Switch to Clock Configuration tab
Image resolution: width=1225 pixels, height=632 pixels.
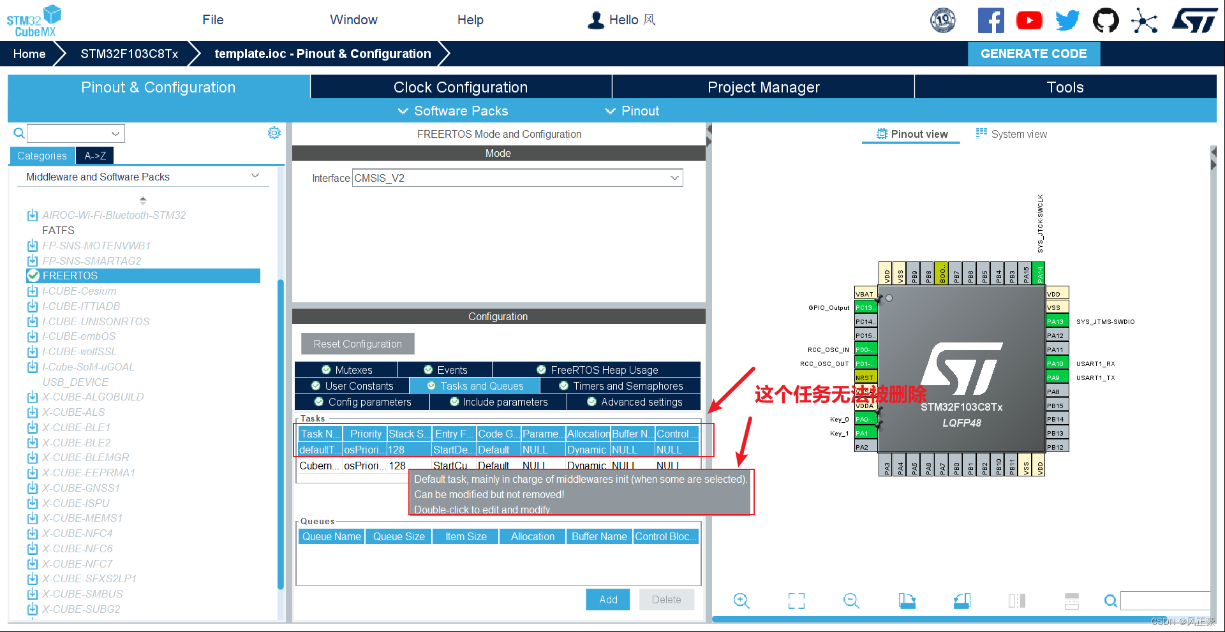[461, 87]
